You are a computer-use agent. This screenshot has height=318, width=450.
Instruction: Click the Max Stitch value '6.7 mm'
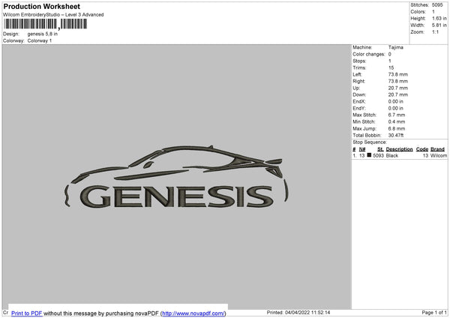pos(397,115)
